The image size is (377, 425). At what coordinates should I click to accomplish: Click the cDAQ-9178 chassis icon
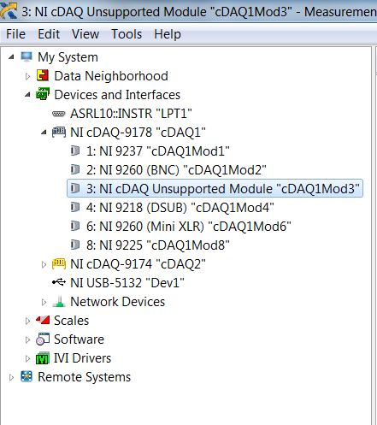(59, 132)
